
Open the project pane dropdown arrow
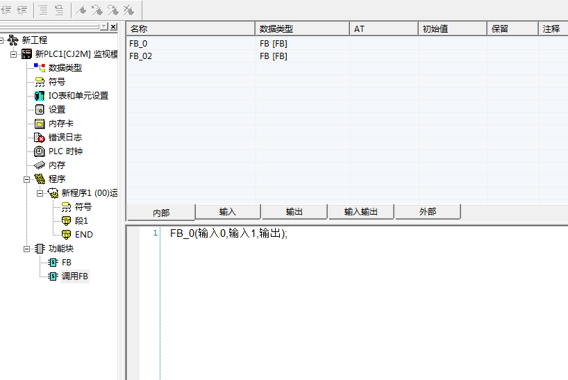click(103, 26)
